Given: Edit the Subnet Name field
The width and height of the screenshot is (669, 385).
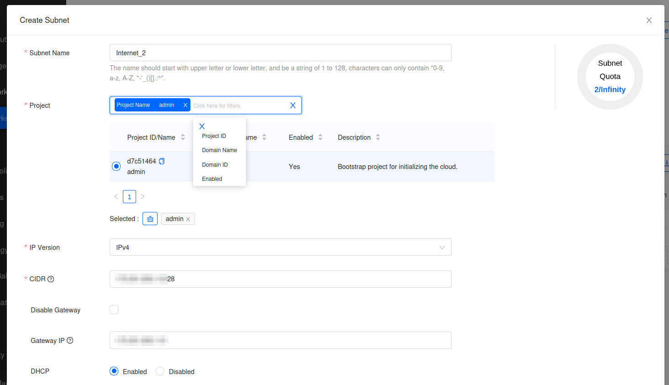Looking at the screenshot, I should coord(280,53).
